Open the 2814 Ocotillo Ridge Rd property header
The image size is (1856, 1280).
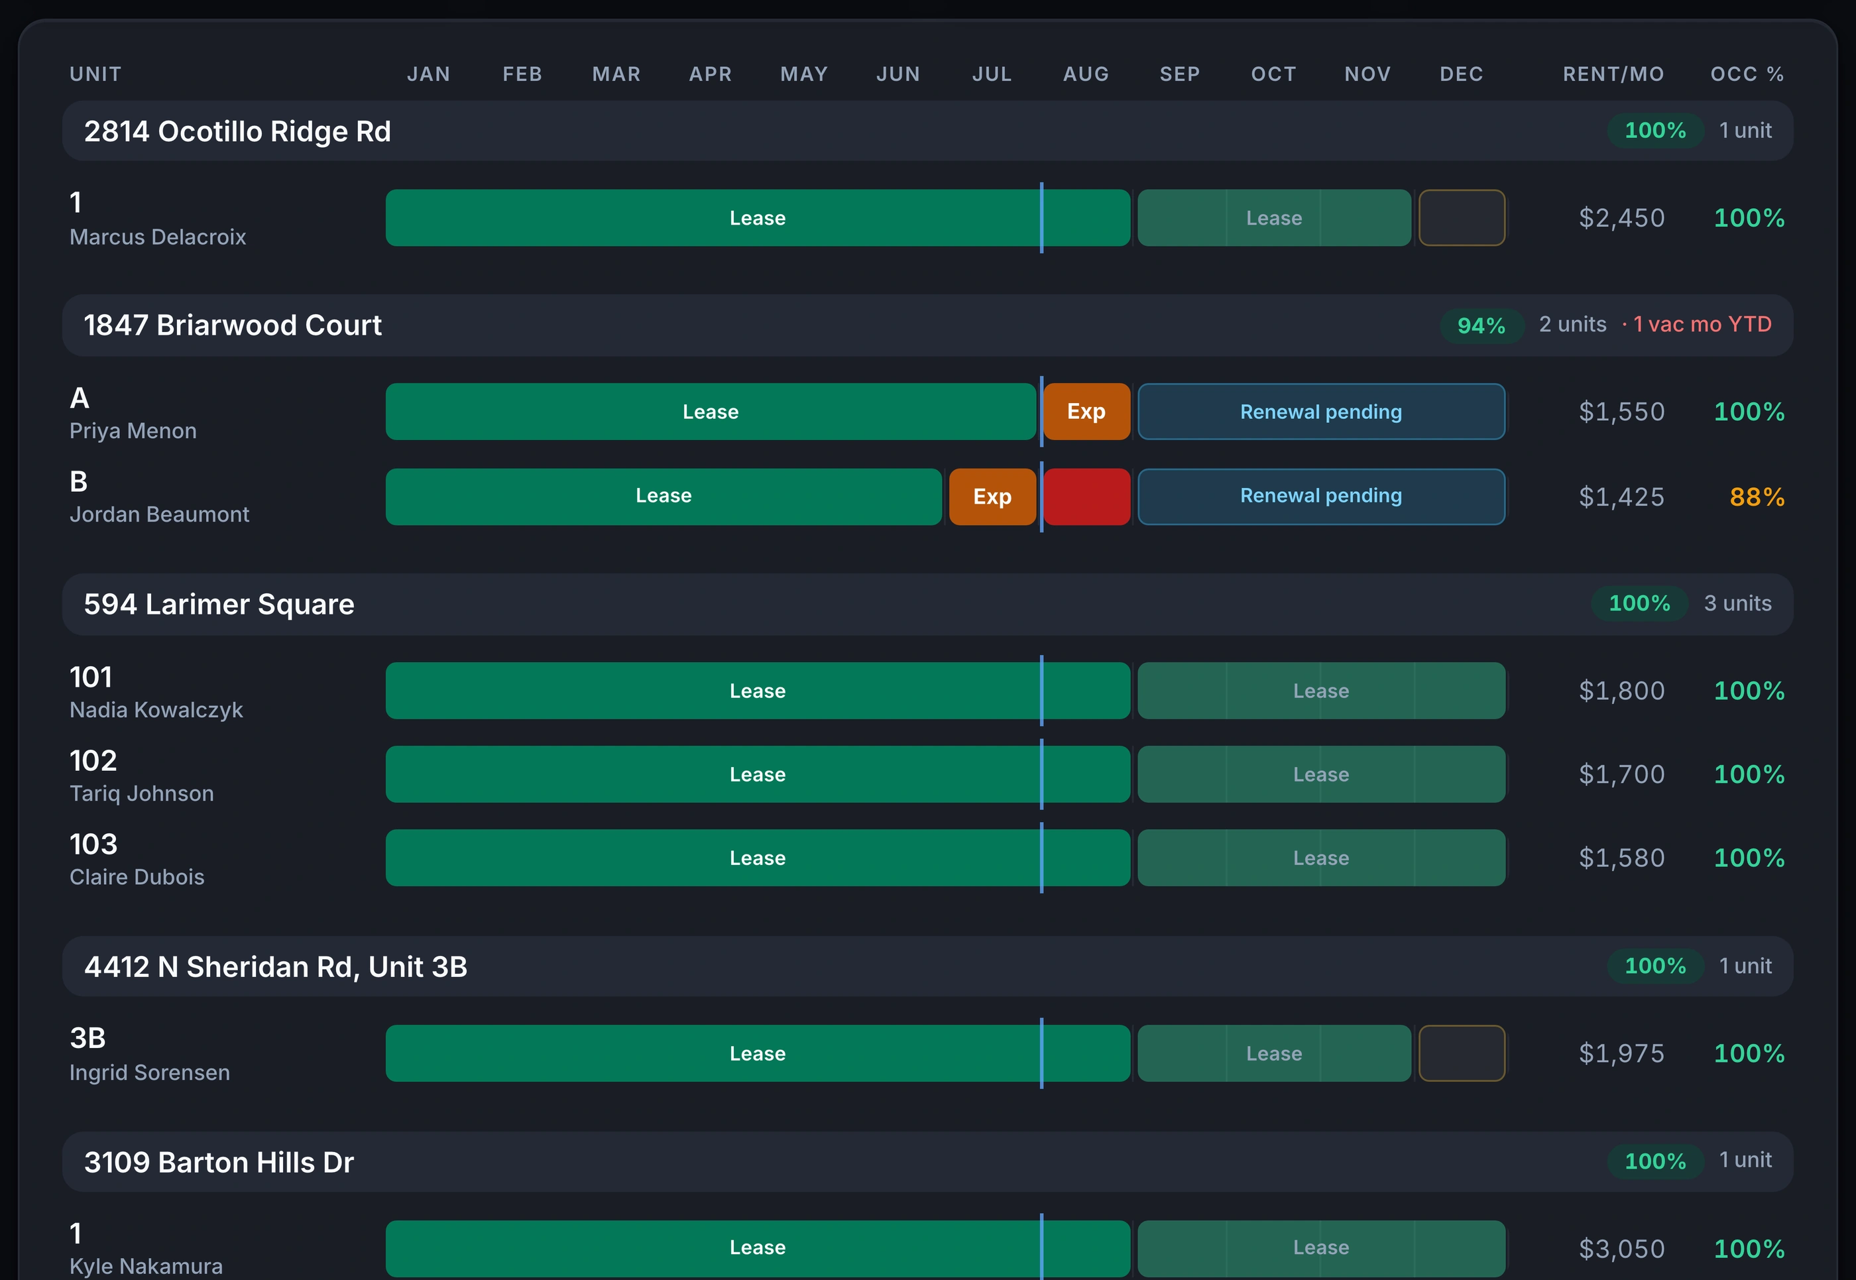(x=927, y=131)
